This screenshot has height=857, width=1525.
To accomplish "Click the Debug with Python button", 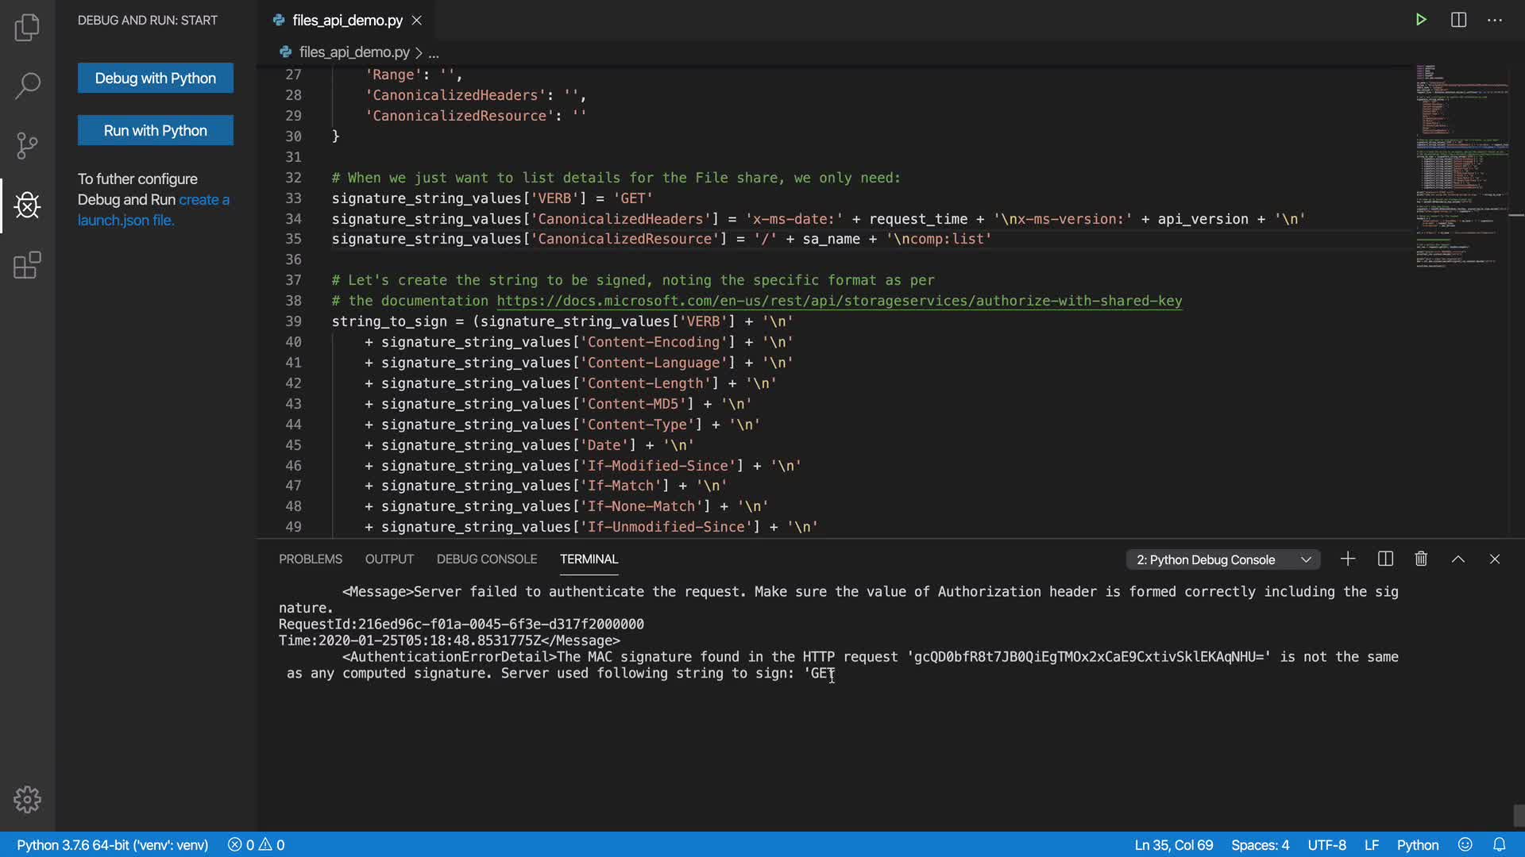I will tap(156, 78).
